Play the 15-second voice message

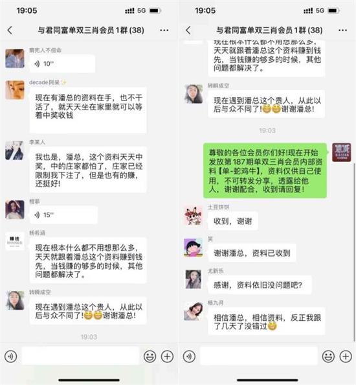coord(63,215)
